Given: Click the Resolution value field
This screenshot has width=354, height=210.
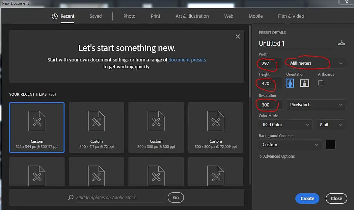Looking at the screenshot, I should [x=270, y=105].
